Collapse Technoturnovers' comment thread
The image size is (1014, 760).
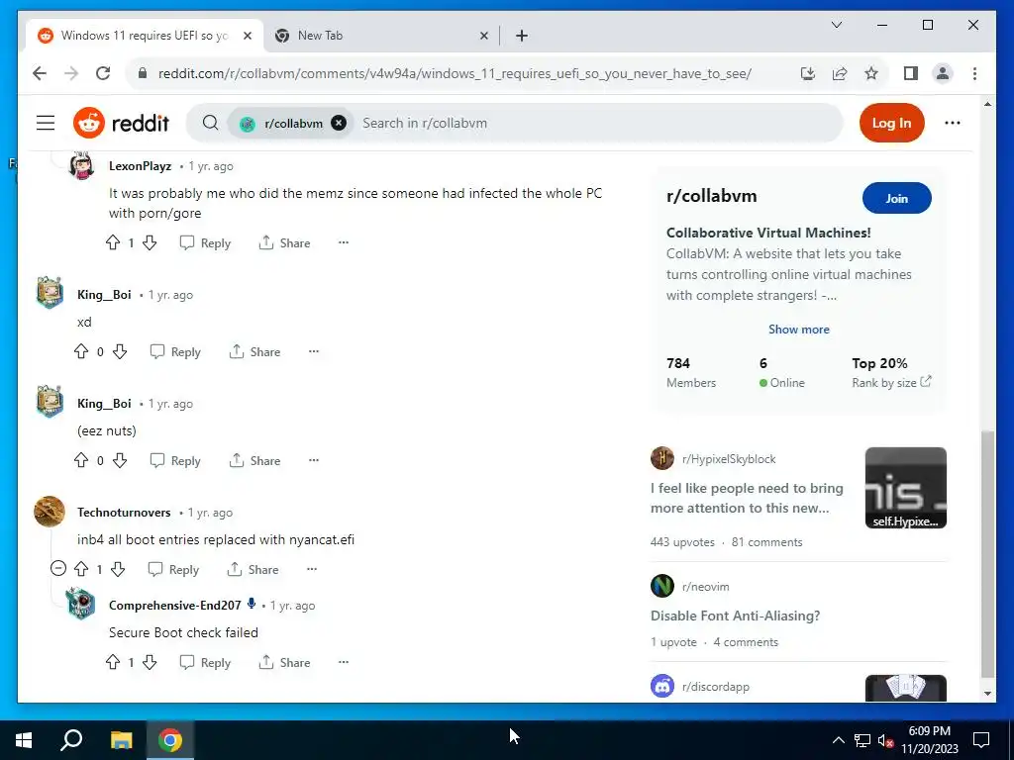[58, 569]
